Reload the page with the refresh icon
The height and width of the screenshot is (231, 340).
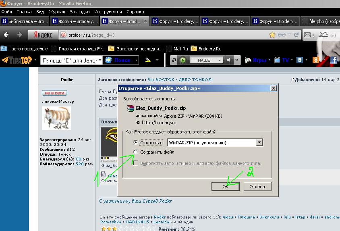pos(296,35)
